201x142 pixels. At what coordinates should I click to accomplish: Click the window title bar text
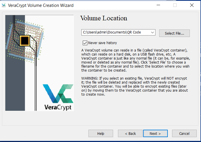pos(41,5)
